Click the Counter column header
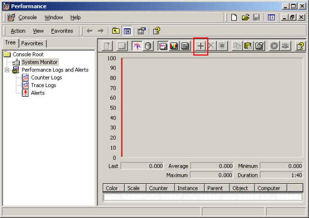 coord(161,188)
